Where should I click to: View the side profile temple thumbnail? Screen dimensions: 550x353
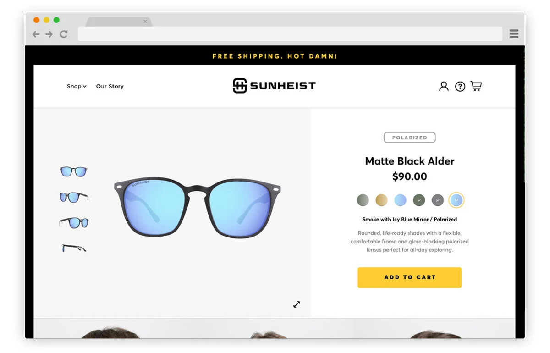[x=74, y=248]
